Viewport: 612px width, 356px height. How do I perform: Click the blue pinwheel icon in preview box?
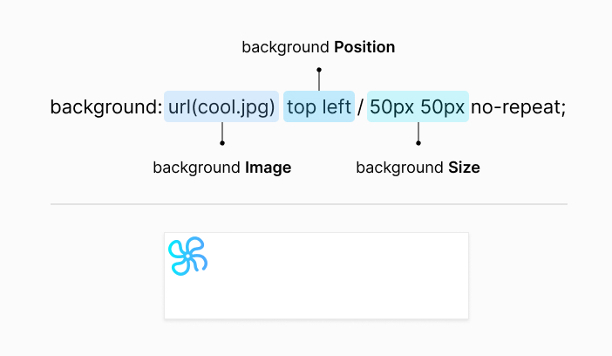pos(187,257)
